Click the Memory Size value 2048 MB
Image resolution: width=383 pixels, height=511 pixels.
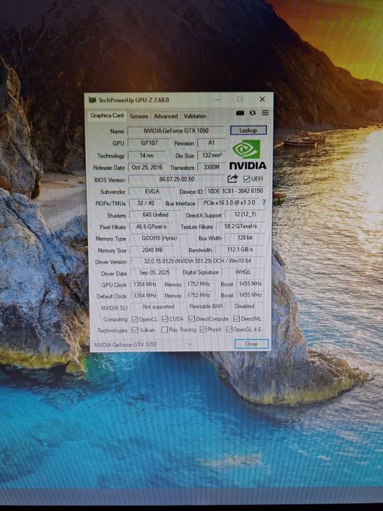152,250
